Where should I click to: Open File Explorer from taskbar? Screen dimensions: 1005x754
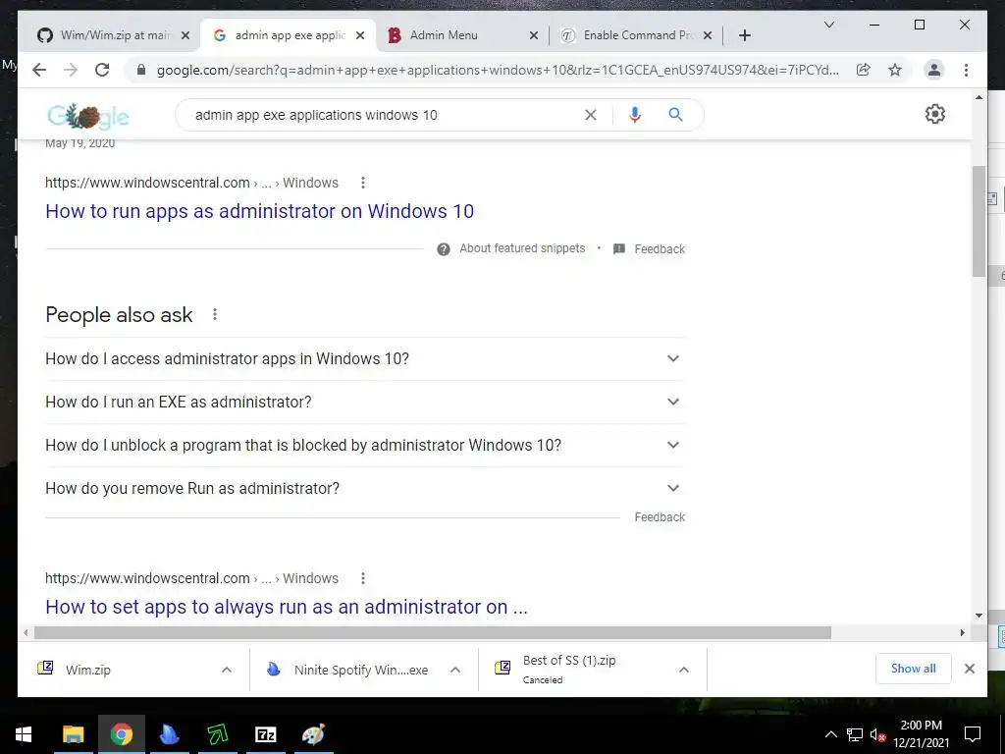click(x=73, y=734)
